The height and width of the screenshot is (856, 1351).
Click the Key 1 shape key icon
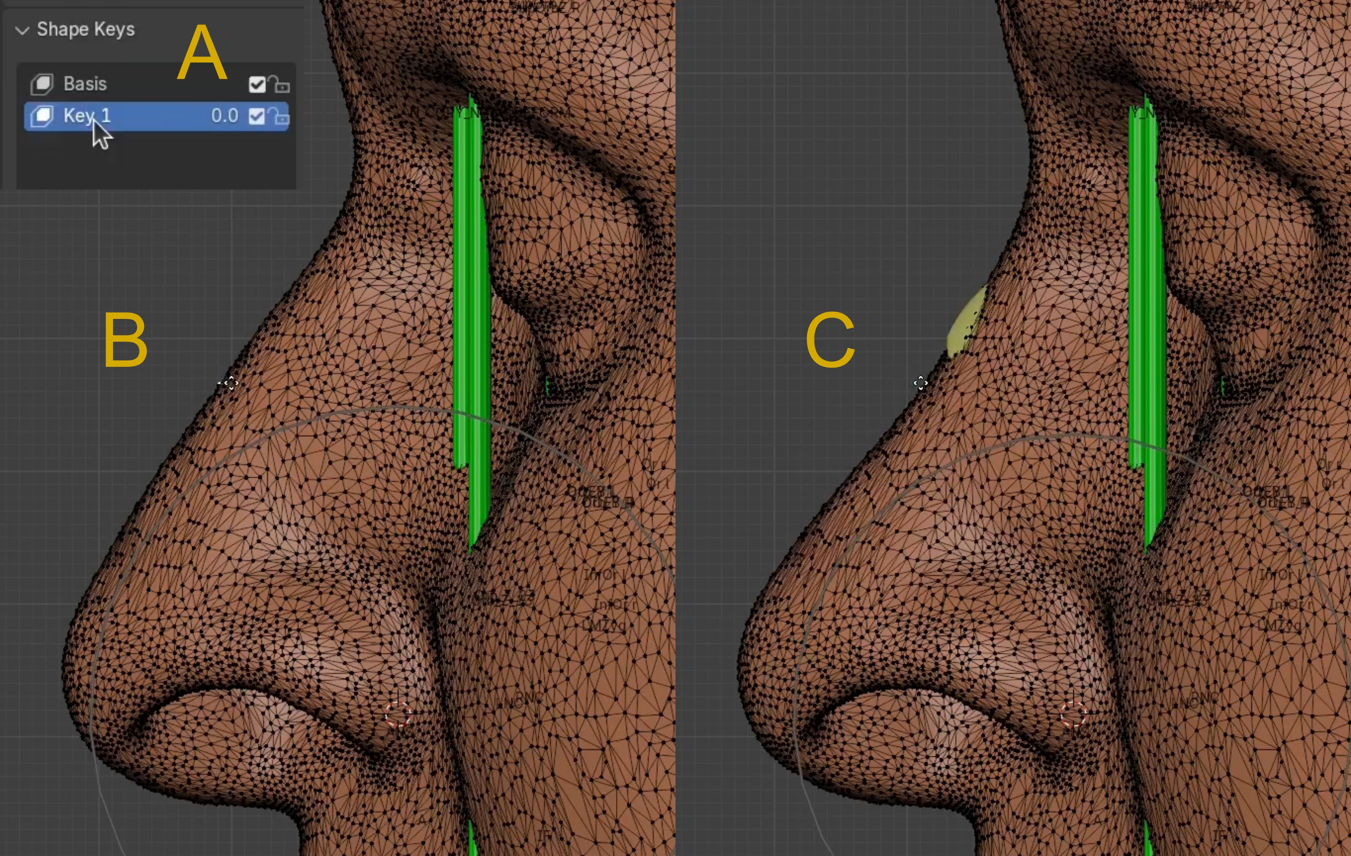41,116
